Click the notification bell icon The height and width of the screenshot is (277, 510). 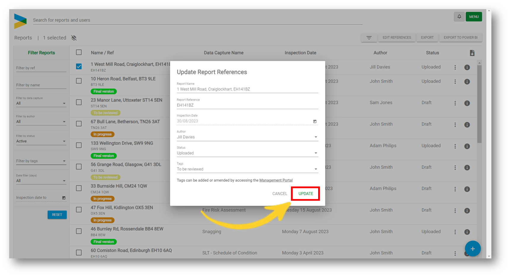459,17
